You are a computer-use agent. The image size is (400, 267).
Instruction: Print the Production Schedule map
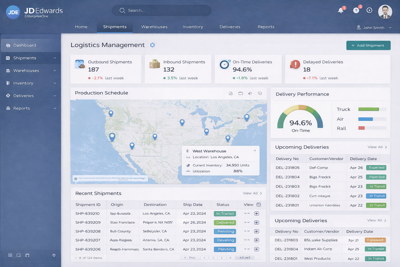[231, 93]
